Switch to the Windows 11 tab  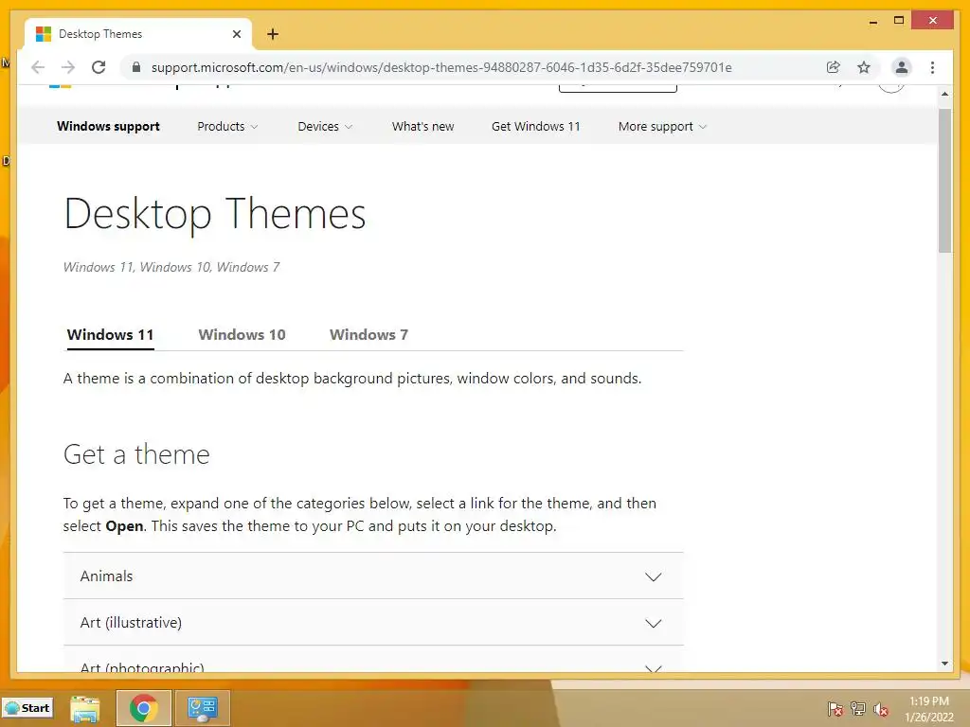[x=110, y=335]
